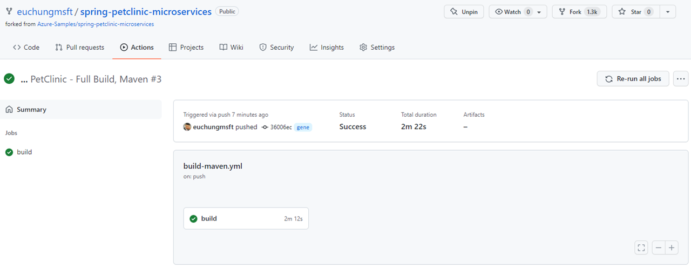
Task: Click the 2m 12s job duration
Action: coord(293,219)
